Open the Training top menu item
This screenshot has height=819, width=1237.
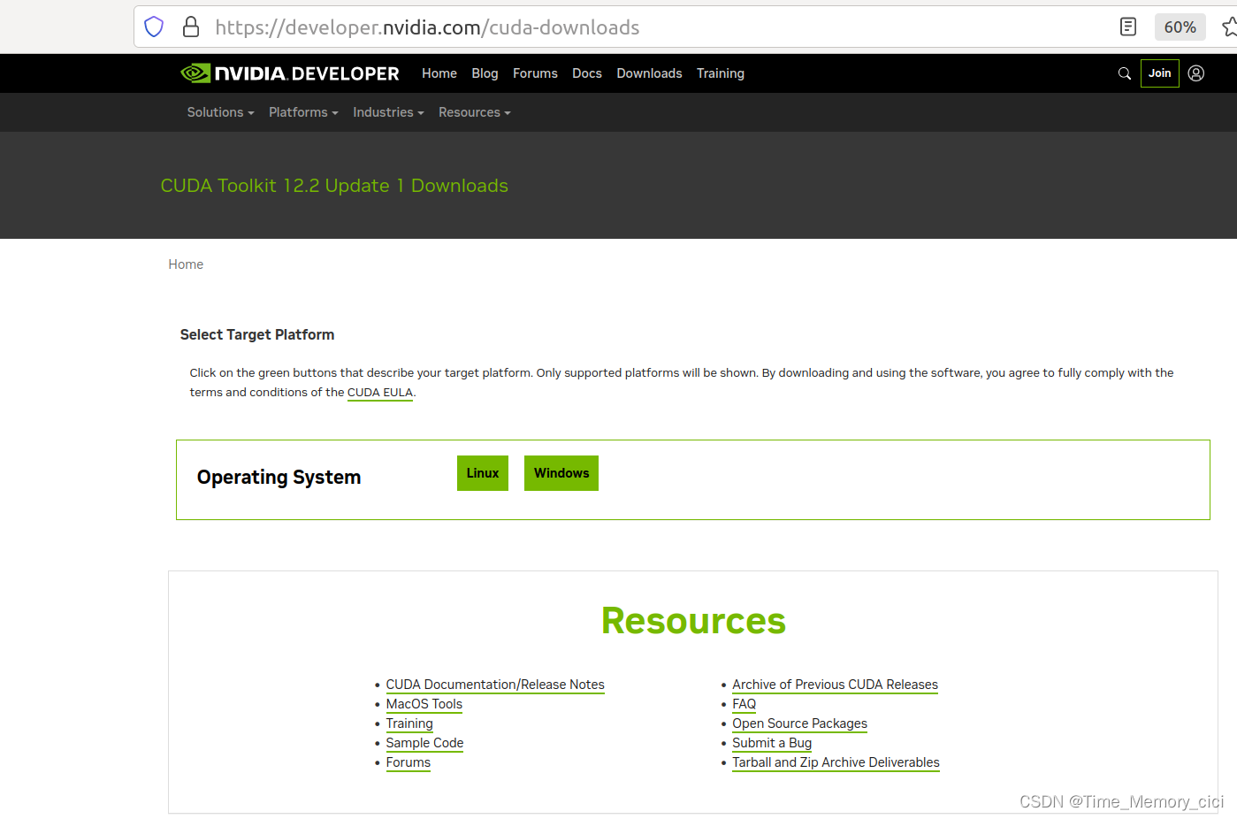tap(721, 73)
